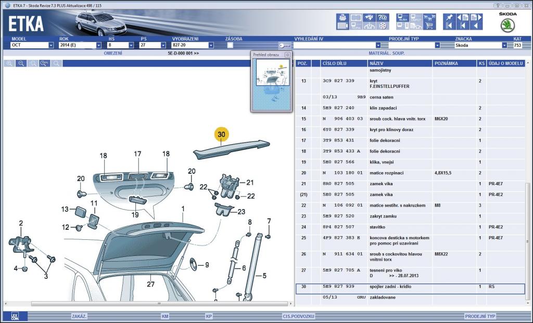Click PRODEJNI TYP in the bottom bar
Viewport: 533px width, 323px height.
click(x=480, y=316)
